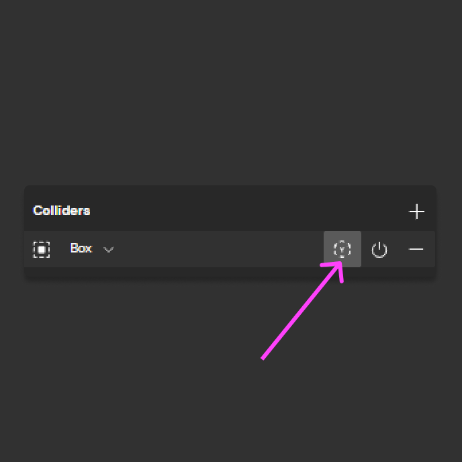Disable the Box collider using the power toggle
This screenshot has height=462, width=462.
pos(379,250)
